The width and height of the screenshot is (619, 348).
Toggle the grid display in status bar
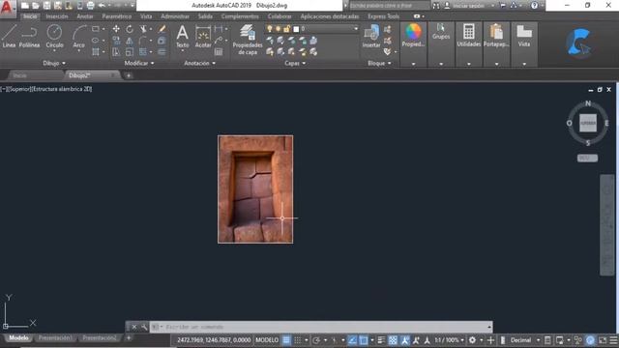(x=286, y=340)
